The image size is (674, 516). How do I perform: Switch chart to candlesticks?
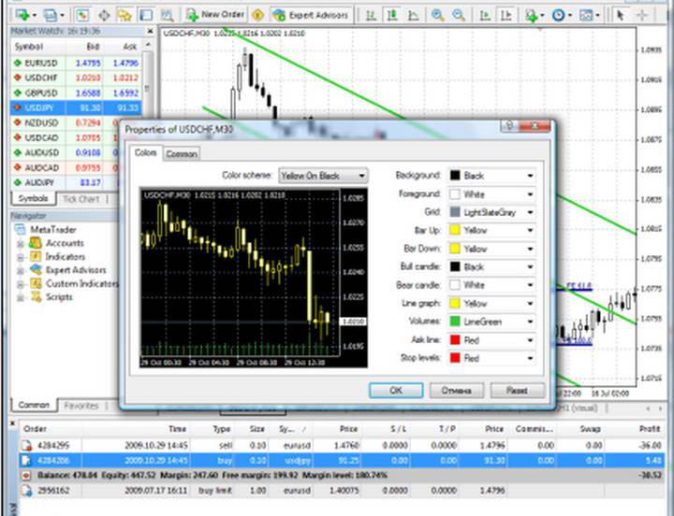tap(391, 16)
